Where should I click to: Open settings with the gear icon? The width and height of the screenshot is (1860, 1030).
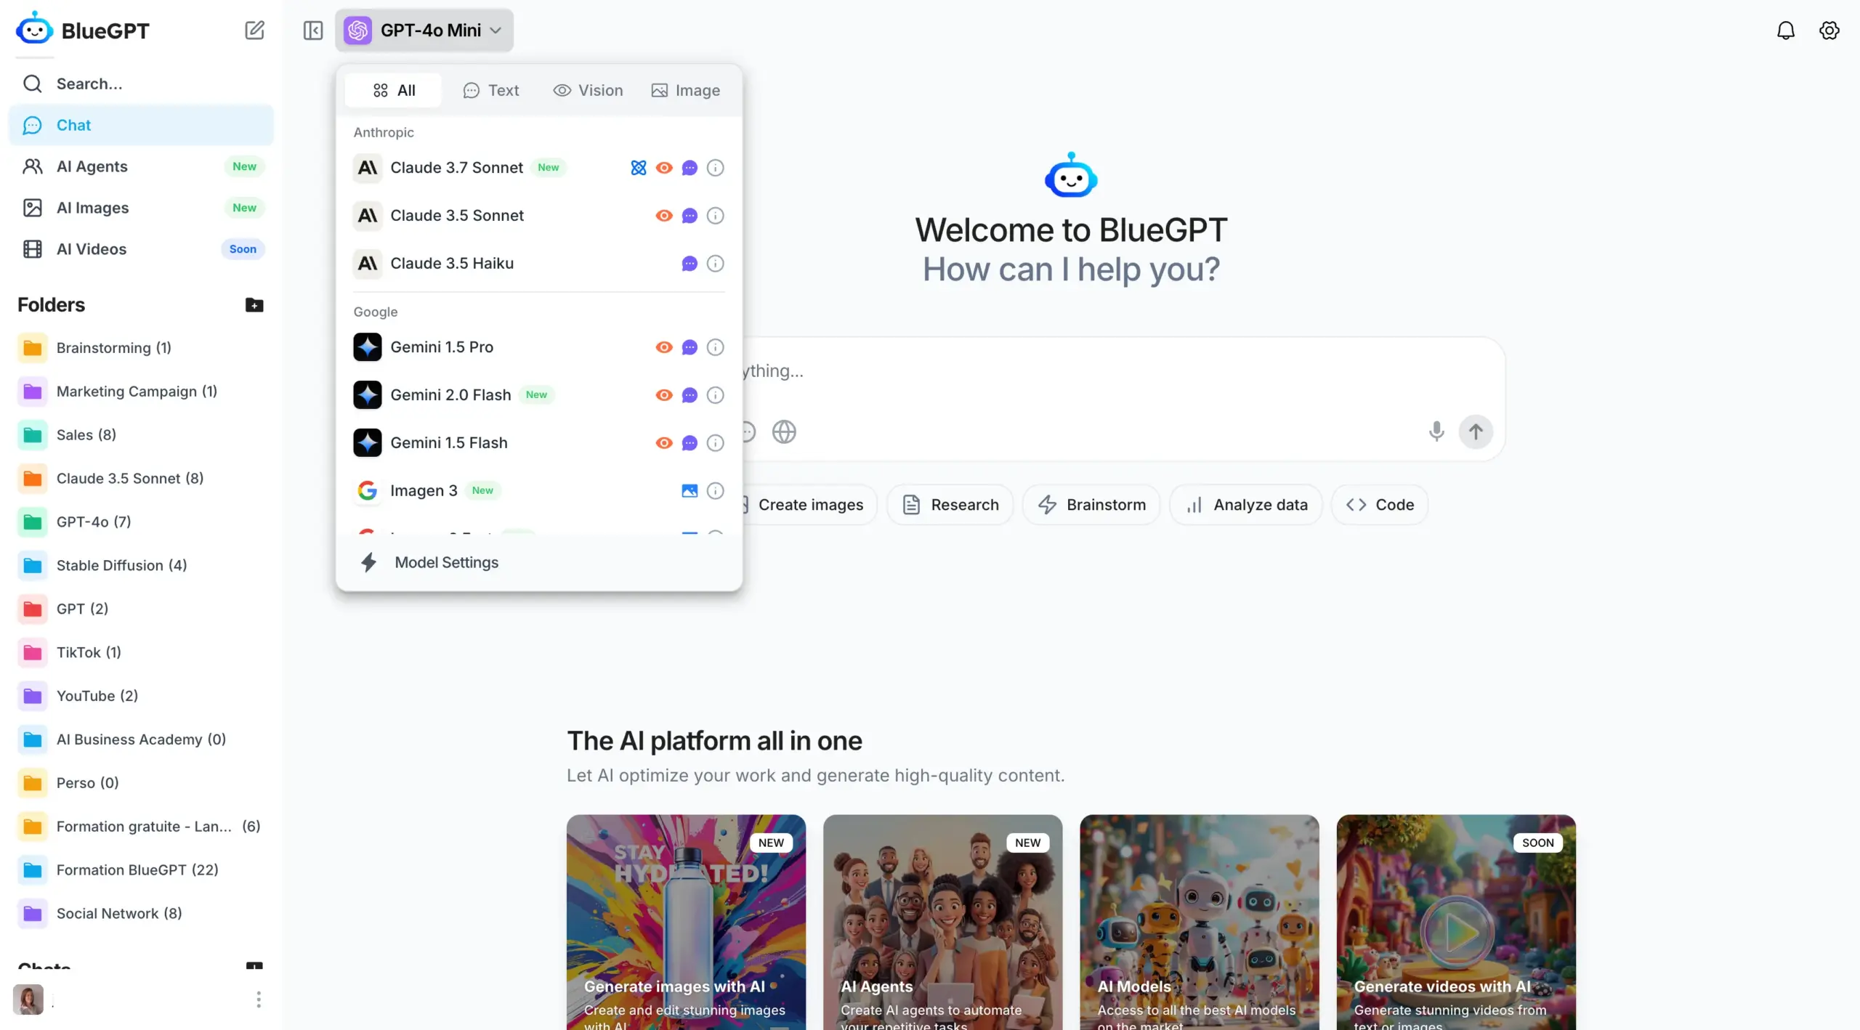(1829, 31)
